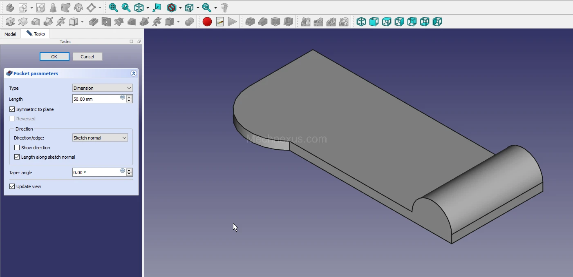This screenshot has height=277, width=573.
Task: Switch to front view cube icon
Action: pos(374,22)
